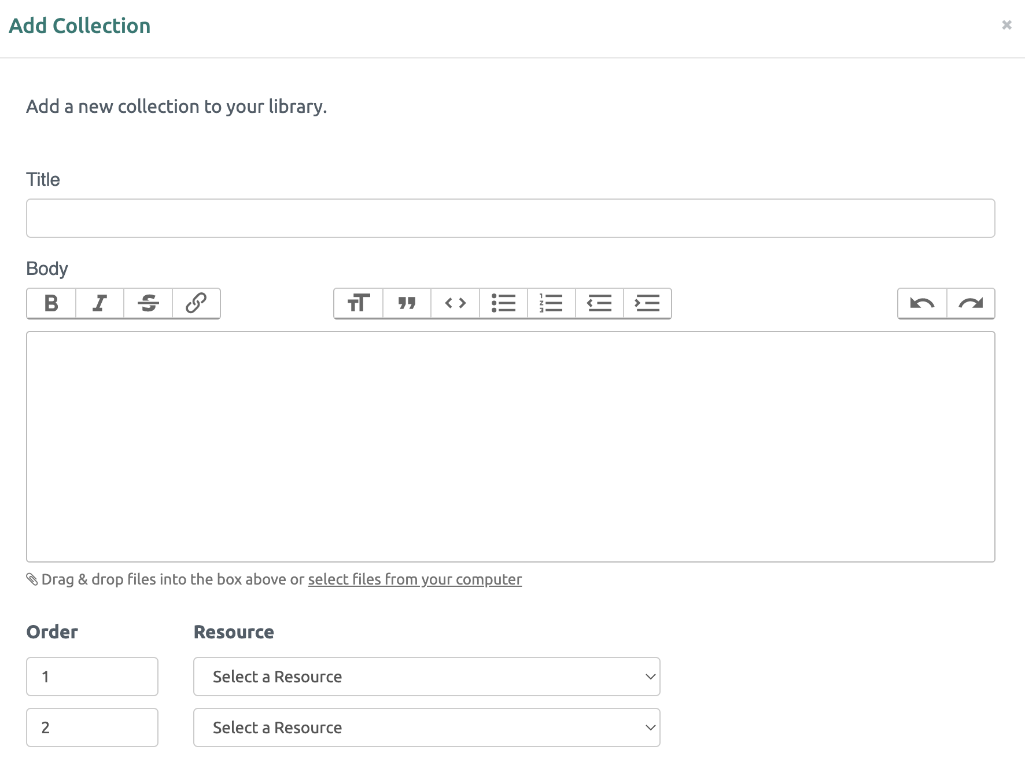This screenshot has width=1025, height=757.
Task: Undo last edit in Body editor
Action: (922, 303)
